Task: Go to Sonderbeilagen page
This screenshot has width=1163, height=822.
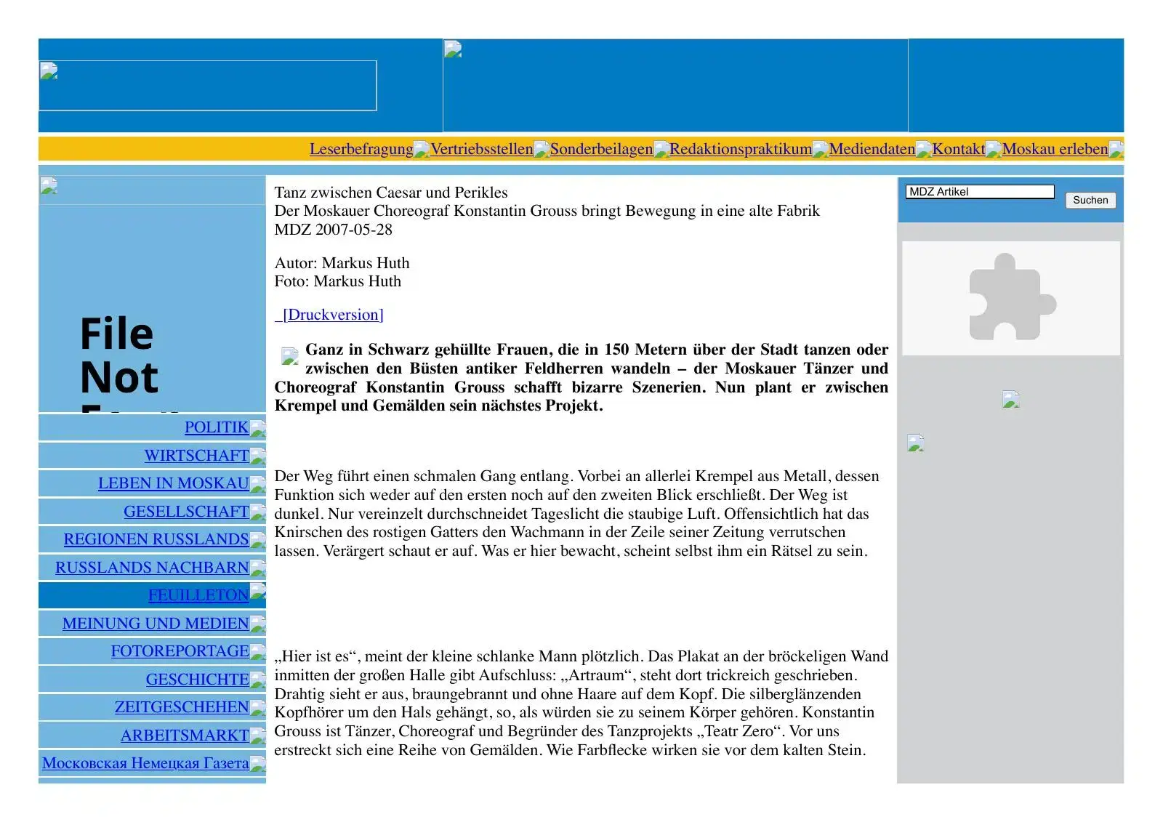Action: click(601, 149)
